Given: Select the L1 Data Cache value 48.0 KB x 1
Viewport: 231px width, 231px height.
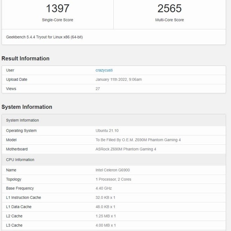Looking at the screenshot, I should pos(105,207).
